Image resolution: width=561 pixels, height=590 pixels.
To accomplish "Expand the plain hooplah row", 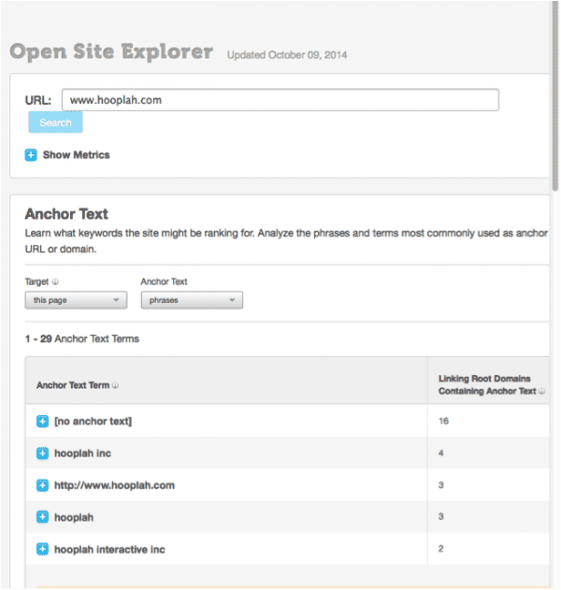I will [x=42, y=517].
